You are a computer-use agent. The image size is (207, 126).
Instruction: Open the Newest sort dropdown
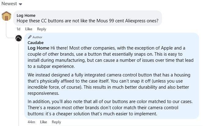(x=12, y=4)
